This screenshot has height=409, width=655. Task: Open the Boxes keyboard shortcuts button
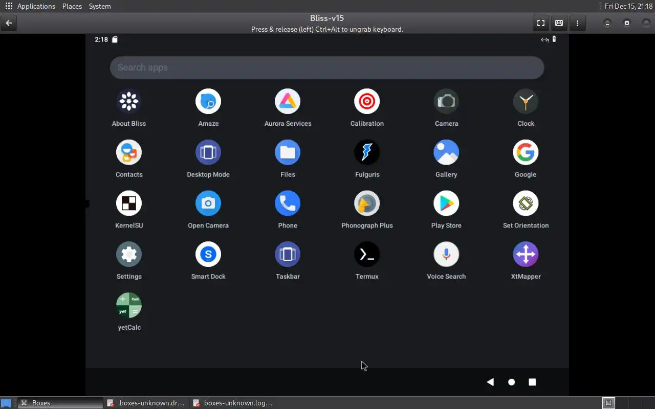(x=559, y=23)
